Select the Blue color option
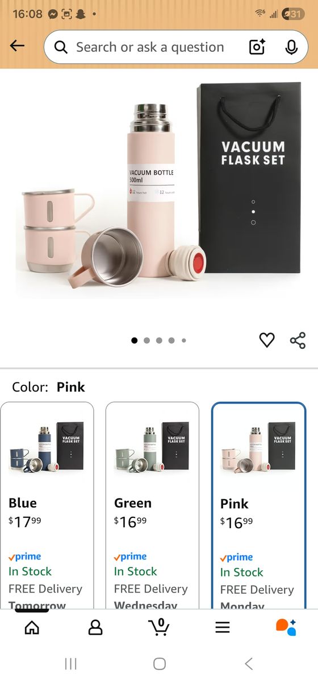 tap(47, 505)
